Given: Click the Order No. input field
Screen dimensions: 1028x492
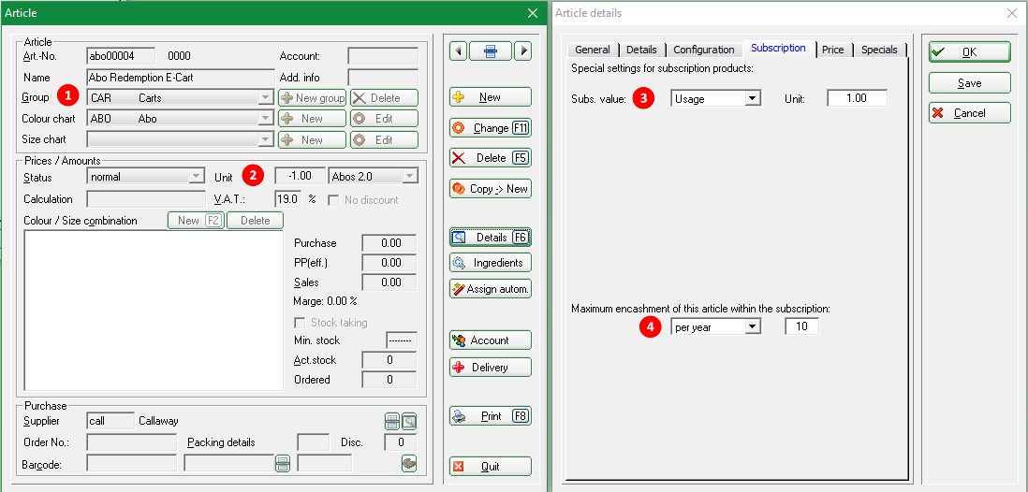Looking at the screenshot, I should (x=132, y=442).
